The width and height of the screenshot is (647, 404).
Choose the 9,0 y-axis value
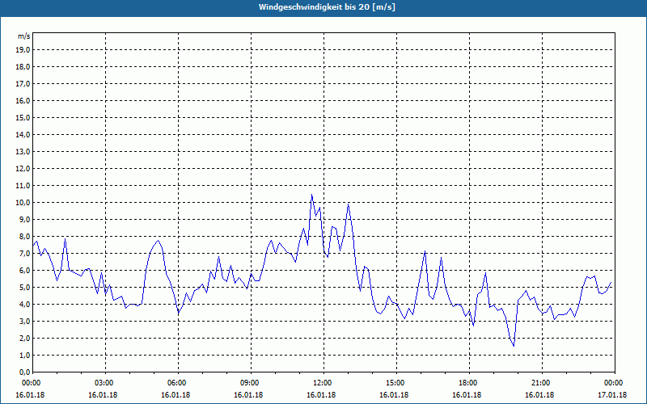pyautogui.click(x=25, y=219)
